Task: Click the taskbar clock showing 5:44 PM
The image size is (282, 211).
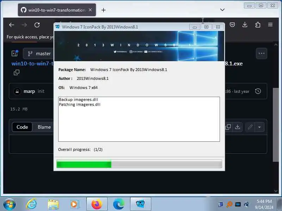Action: (264, 204)
